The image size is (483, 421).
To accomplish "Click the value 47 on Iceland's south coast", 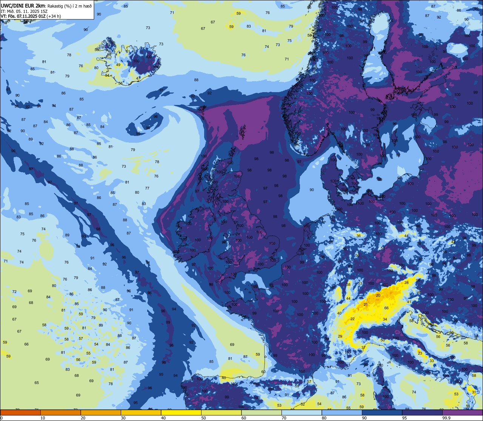I will [138, 79].
